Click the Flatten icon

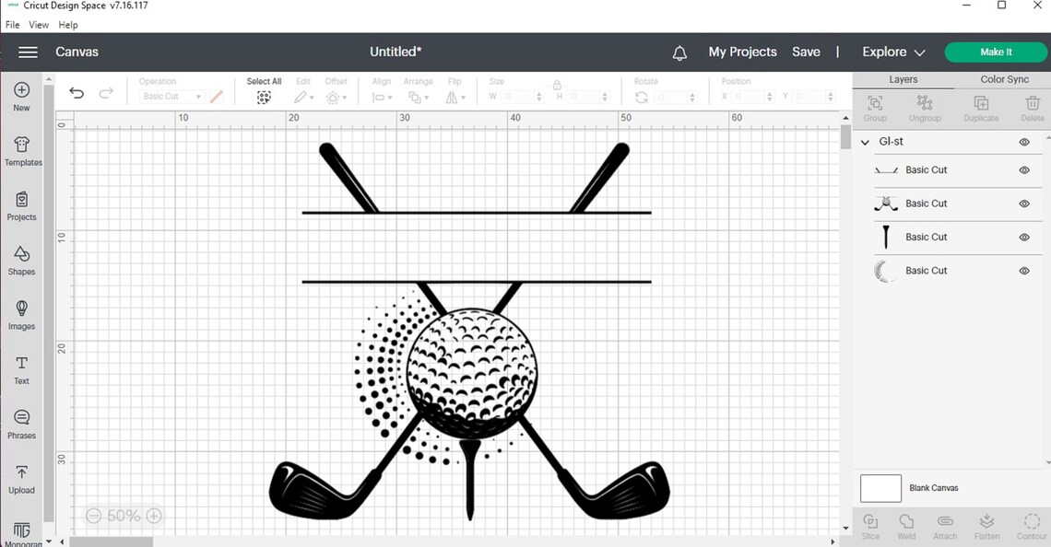pos(986,521)
